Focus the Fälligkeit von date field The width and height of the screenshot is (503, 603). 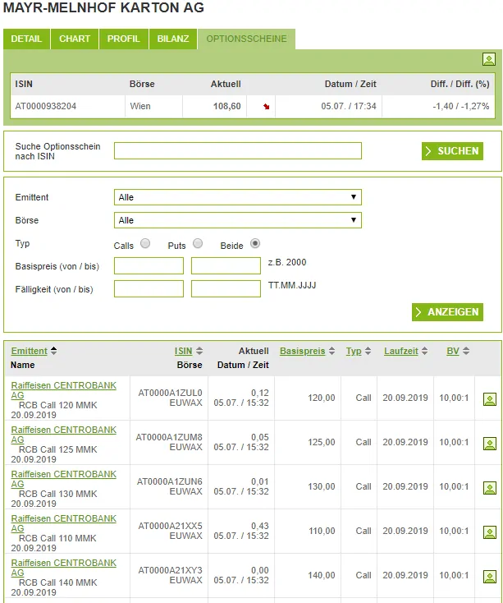[x=149, y=289]
